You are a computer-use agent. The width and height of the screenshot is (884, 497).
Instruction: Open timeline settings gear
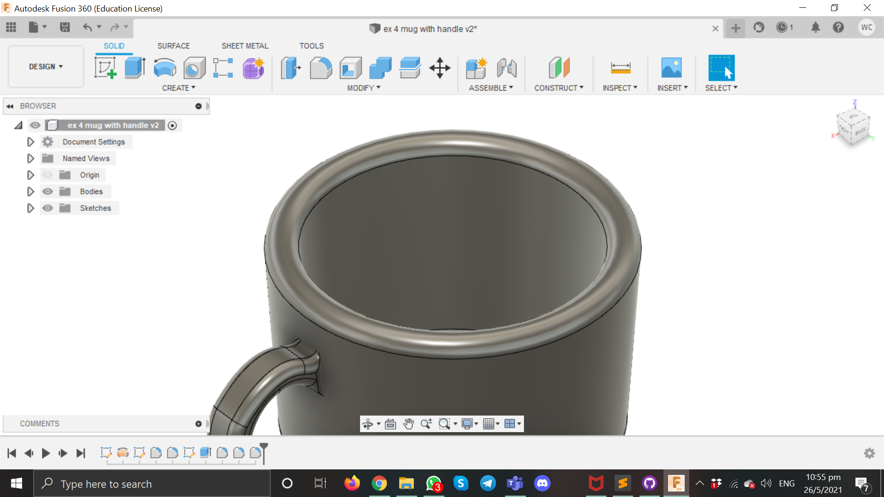pyautogui.click(x=869, y=453)
